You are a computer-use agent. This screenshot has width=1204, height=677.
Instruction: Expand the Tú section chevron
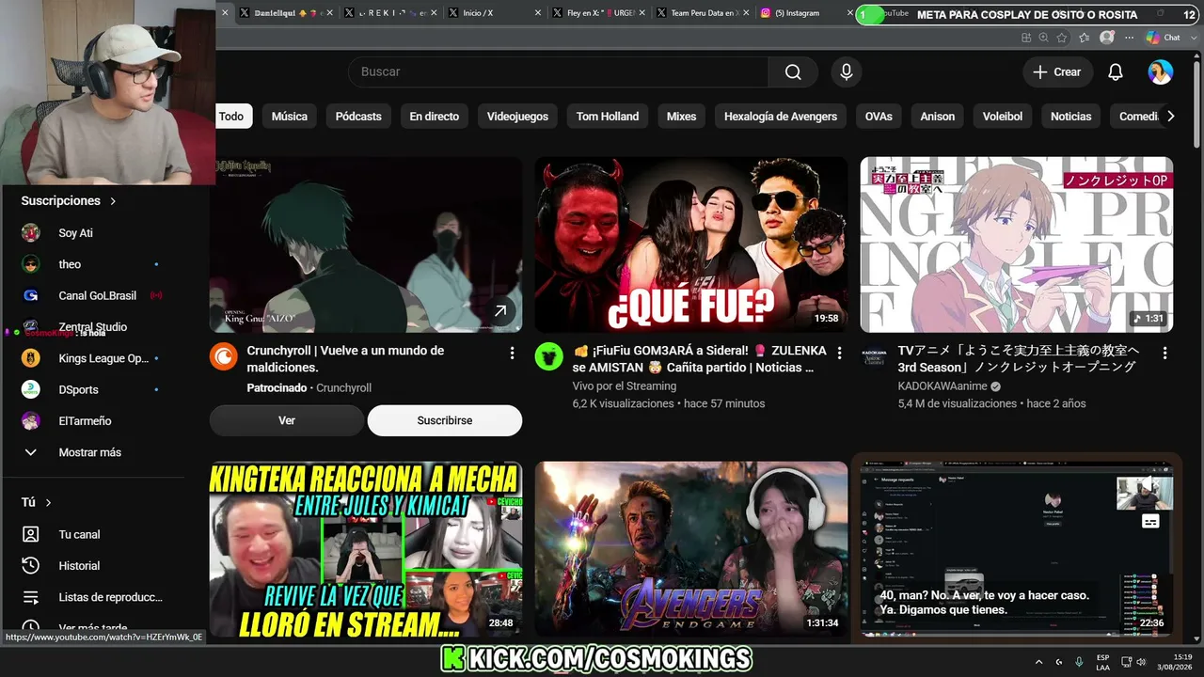click(48, 503)
